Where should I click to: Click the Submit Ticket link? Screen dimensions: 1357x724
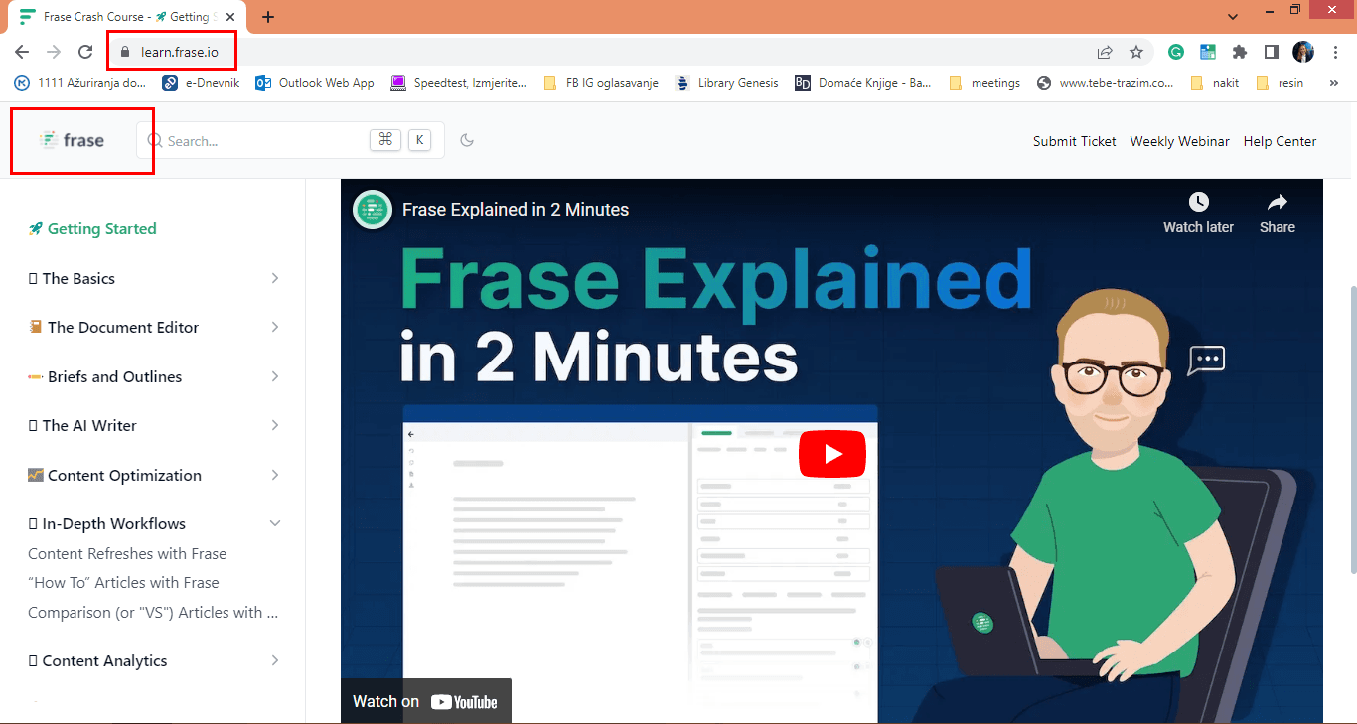click(x=1074, y=141)
